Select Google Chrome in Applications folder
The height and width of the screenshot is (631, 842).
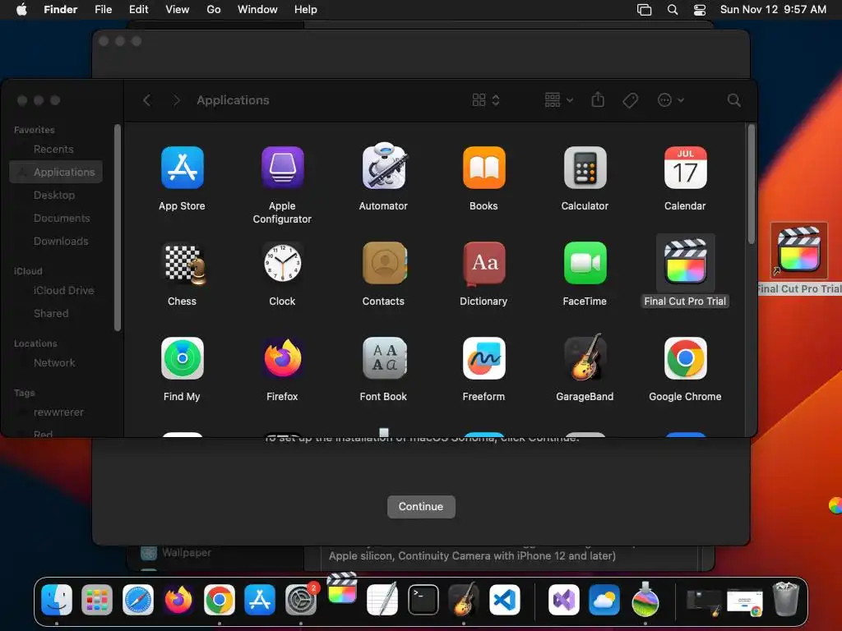685,358
